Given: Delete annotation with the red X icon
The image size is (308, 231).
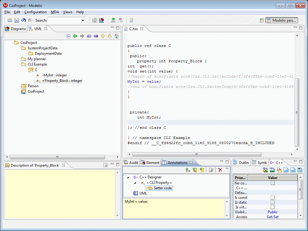Looking at the screenshot, I should 220,170.
